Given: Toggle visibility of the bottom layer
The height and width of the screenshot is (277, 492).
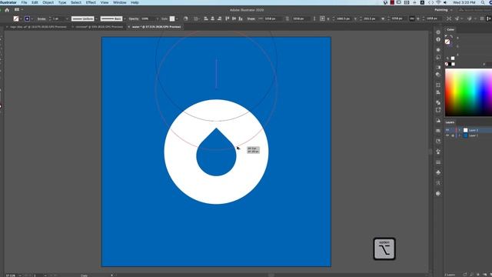Looking at the screenshot, I should pyautogui.click(x=447, y=135).
